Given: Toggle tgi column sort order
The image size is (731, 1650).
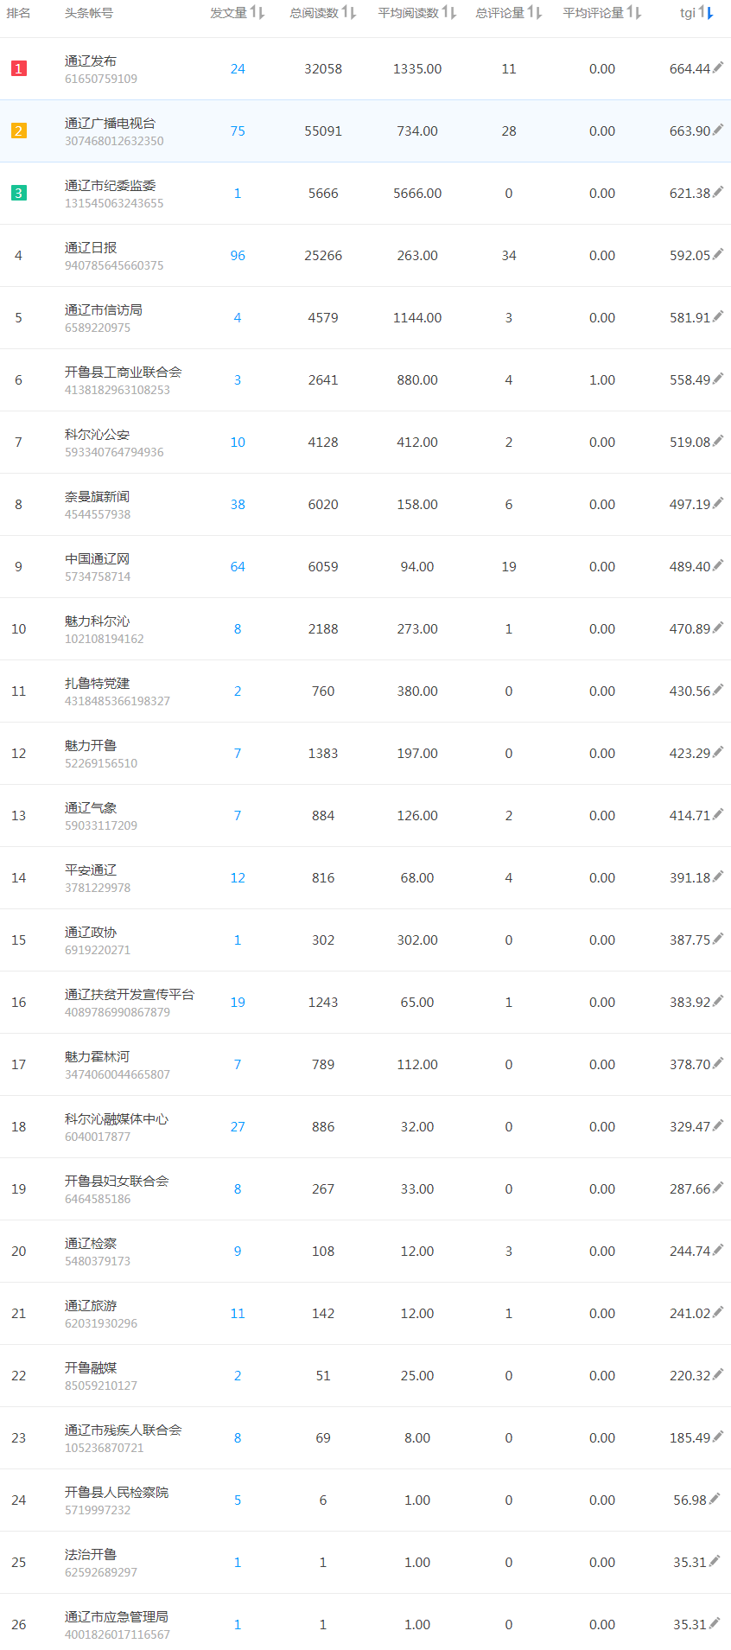Looking at the screenshot, I should coord(706,13).
